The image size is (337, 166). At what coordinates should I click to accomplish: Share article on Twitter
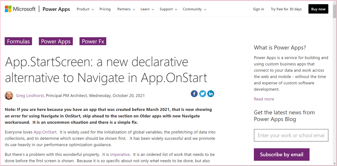click(x=203, y=94)
